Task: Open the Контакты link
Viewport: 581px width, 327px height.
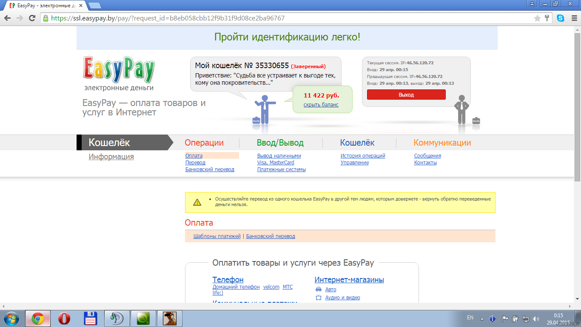Action: point(425,163)
